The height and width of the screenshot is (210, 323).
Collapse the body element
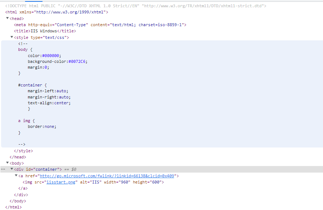pyautogui.click(x=8, y=163)
